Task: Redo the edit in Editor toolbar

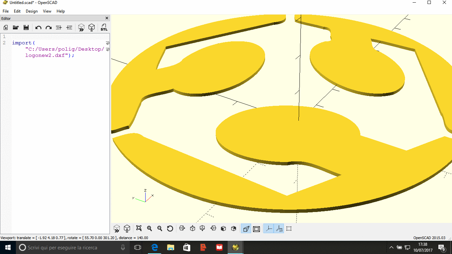Action: (49, 27)
